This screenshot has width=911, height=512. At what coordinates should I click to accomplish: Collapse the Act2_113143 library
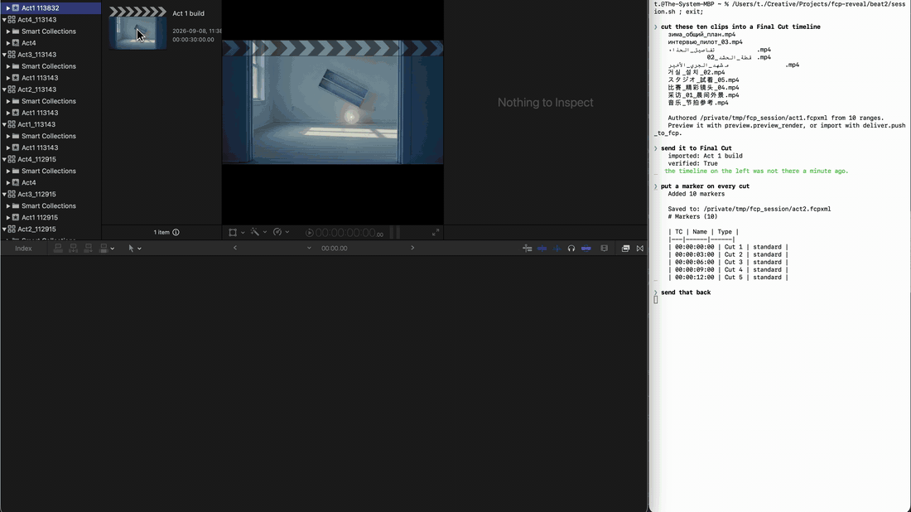[4, 89]
